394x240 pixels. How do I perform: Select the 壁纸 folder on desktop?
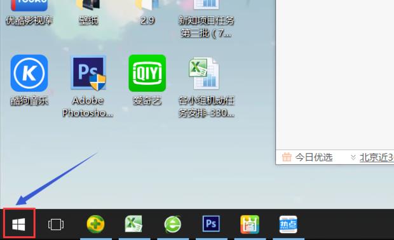point(88,13)
